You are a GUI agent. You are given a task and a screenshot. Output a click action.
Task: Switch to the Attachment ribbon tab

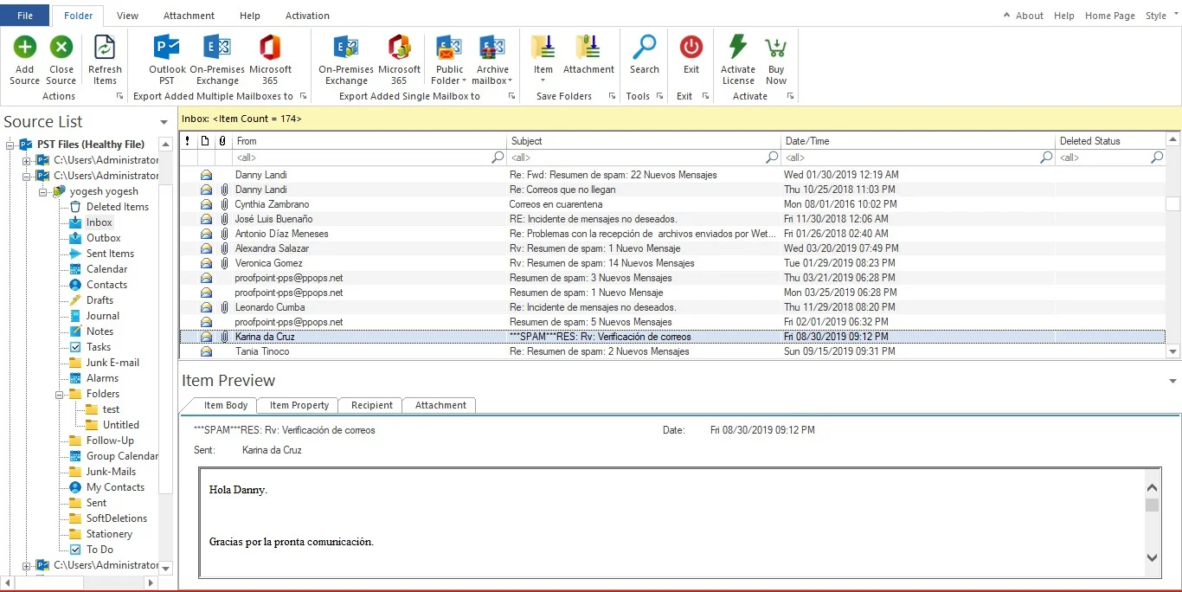189,16
